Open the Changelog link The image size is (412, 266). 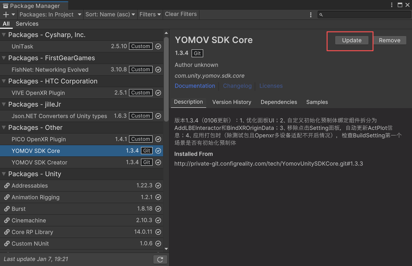pyautogui.click(x=237, y=86)
